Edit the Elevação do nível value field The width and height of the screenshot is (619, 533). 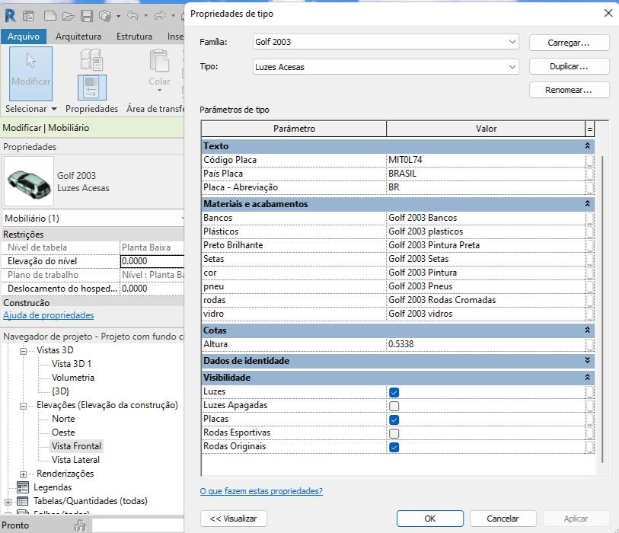pos(152,261)
